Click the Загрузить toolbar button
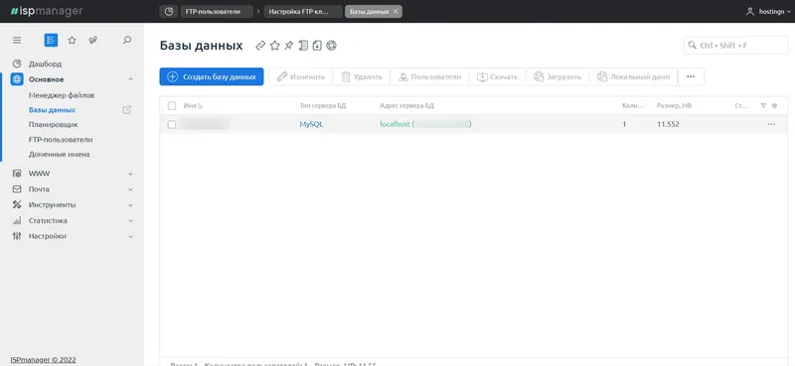Image resolution: width=795 pixels, height=366 pixels. pyautogui.click(x=557, y=77)
